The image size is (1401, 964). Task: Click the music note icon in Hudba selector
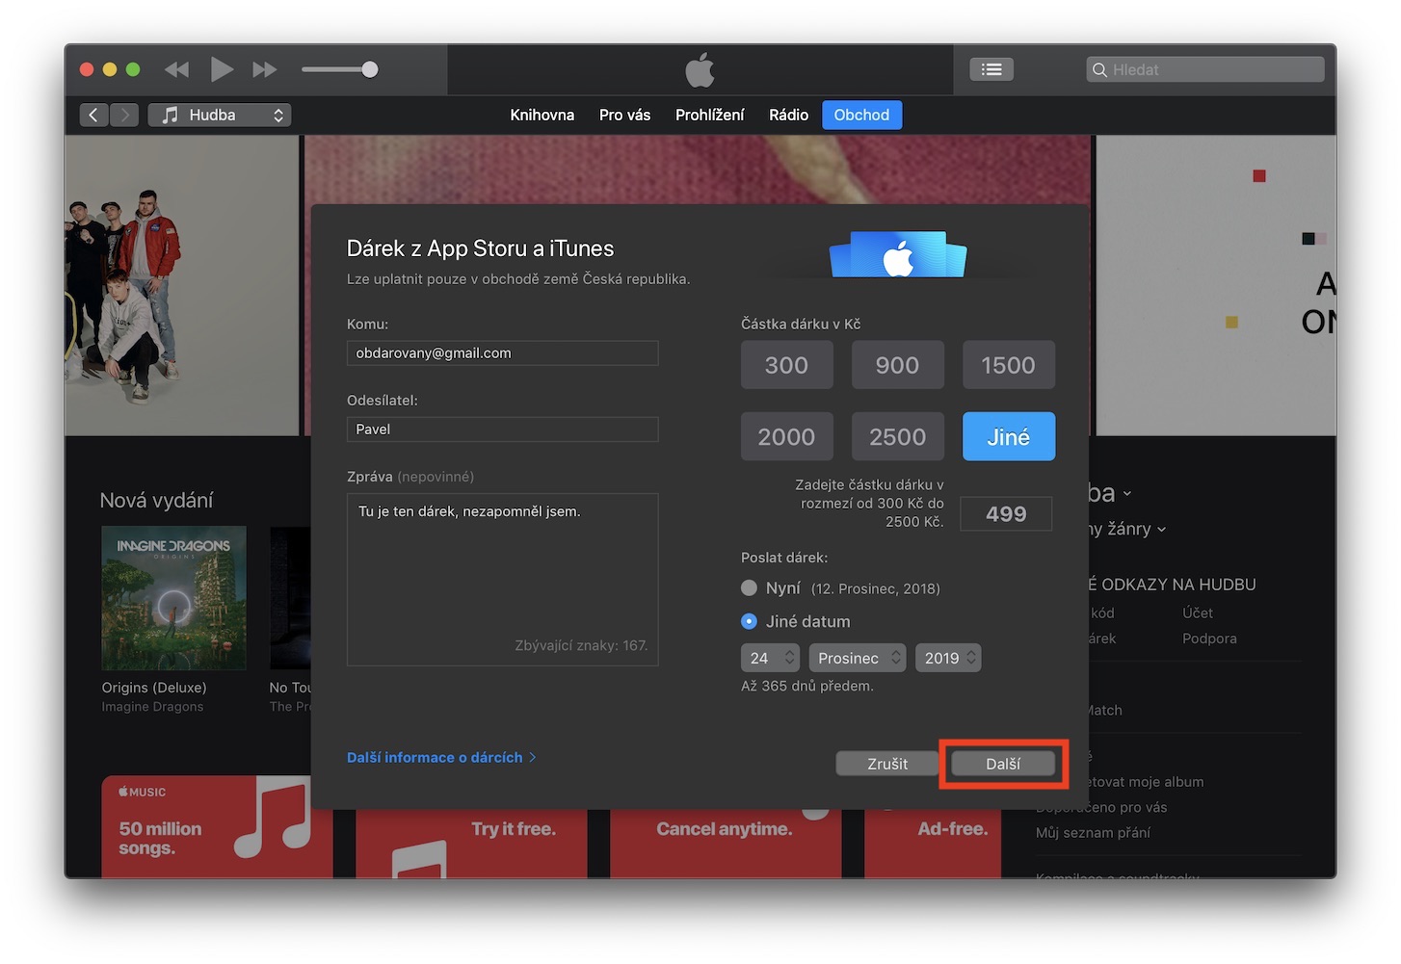click(x=171, y=115)
